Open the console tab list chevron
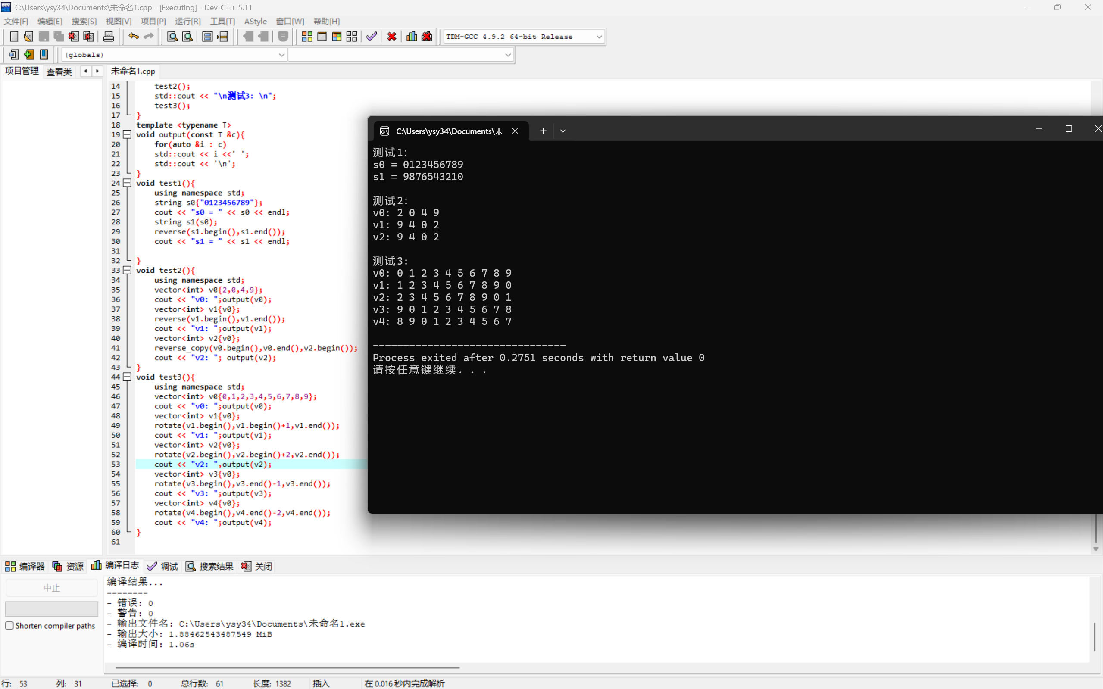The image size is (1103, 689). coord(563,131)
